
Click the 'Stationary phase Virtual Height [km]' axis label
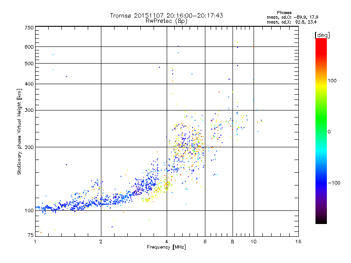click(x=19, y=131)
